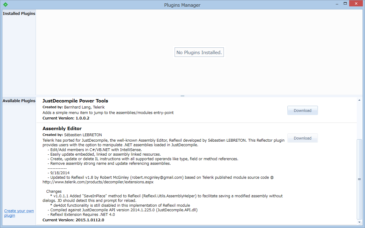This screenshot has width=365, height=228.
Task: Open the 'Create your own plugin' link
Action: [19, 213]
